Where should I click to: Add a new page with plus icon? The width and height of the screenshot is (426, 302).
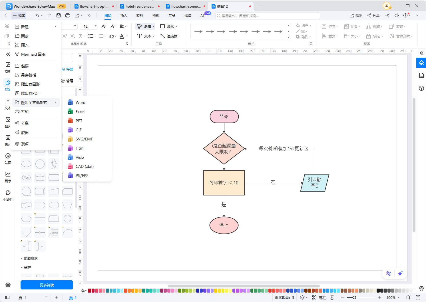[57, 297]
